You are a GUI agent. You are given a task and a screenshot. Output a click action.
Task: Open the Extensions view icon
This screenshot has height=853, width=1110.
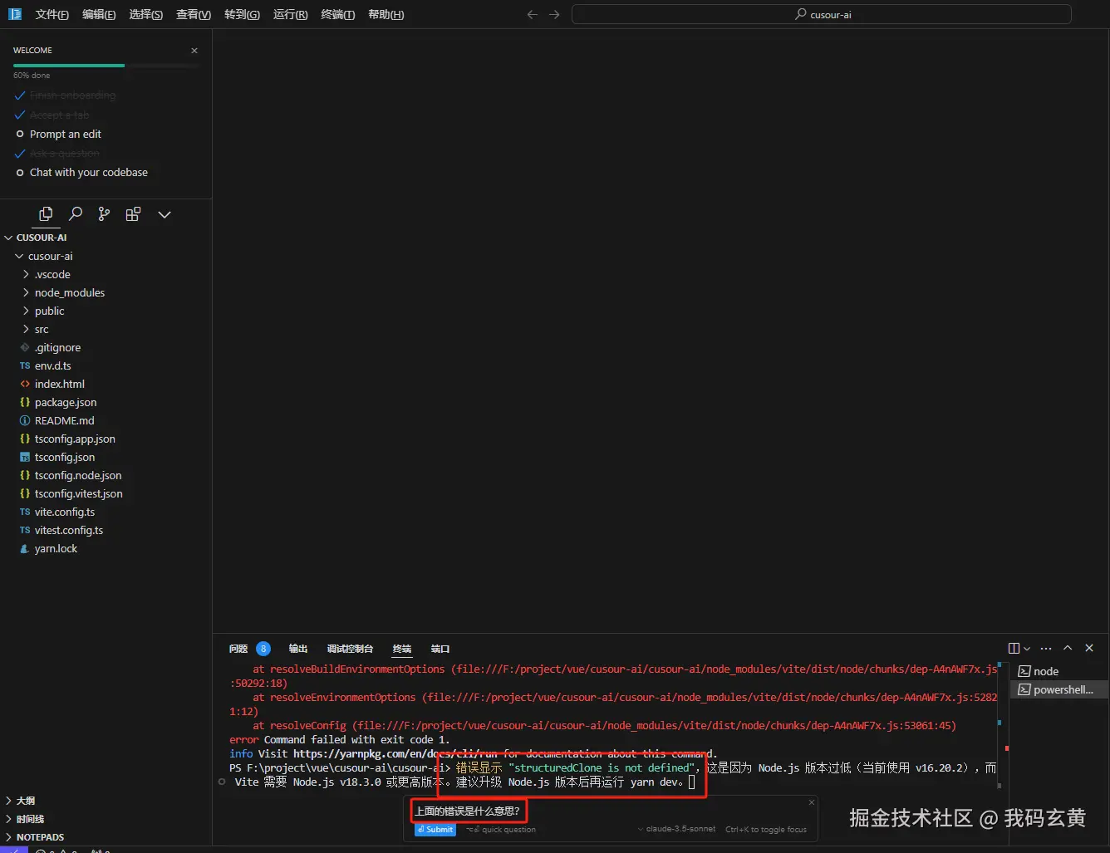click(x=133, y=214)
